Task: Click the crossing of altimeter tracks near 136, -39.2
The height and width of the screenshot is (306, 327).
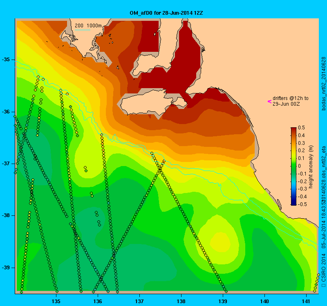Action: point(101,279)
